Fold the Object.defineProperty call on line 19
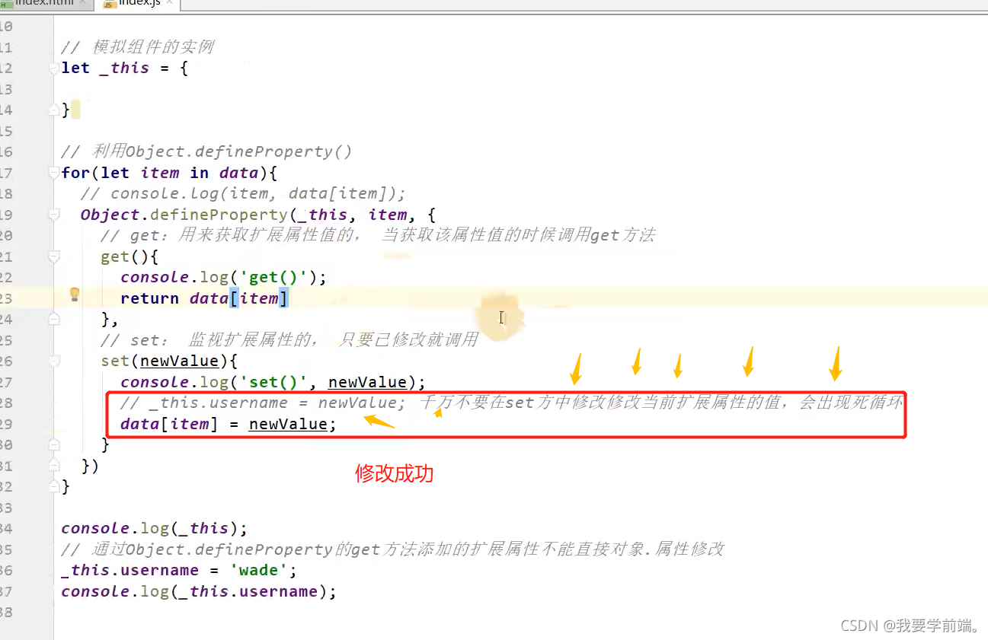988x640 pixels. click(54, 215)
